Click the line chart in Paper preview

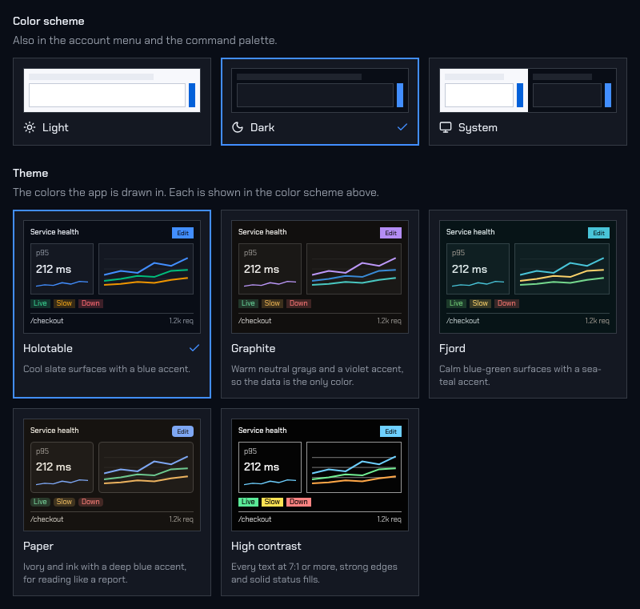click(x=146, y=467)
